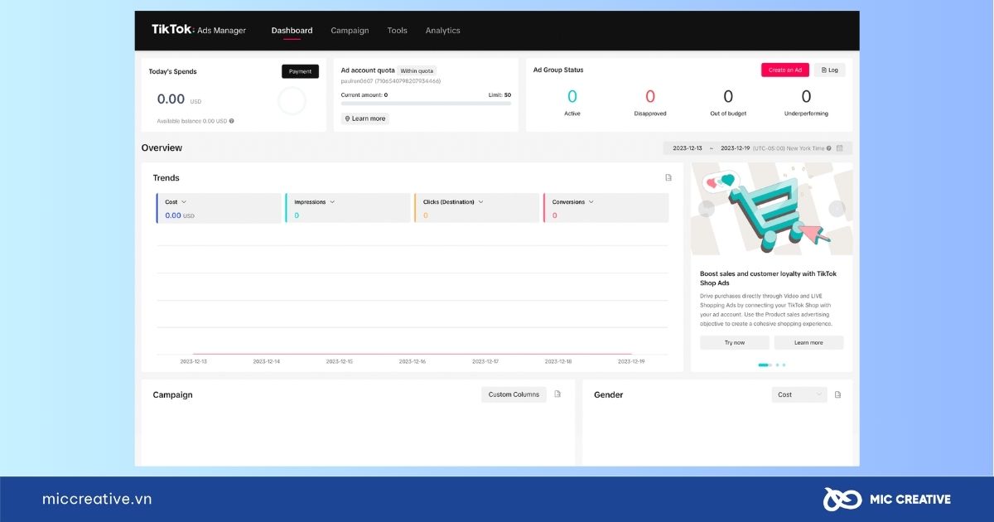Click the Try now button
The height and width of the screenshot is (522, 994).
click(x=734, y=342)
